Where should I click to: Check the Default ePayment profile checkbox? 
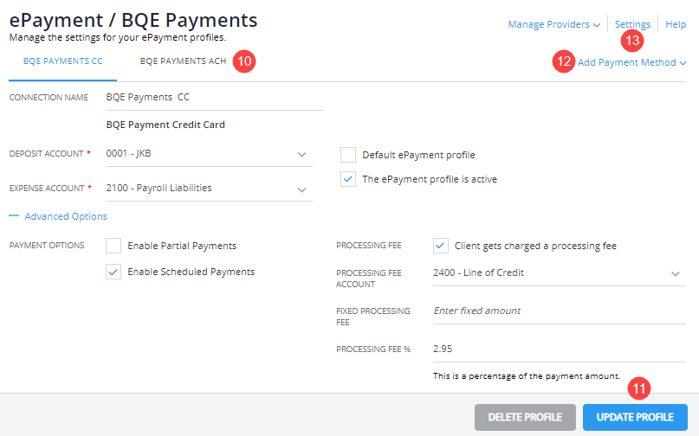(x=347, y=155)
